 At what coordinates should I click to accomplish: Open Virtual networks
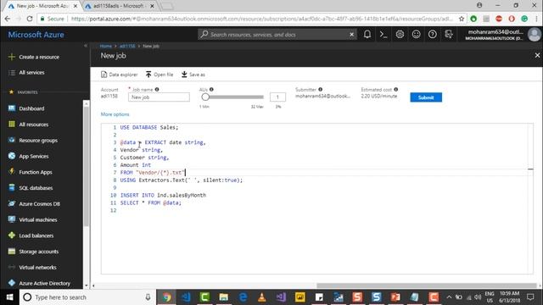click(x=32, y=268)
